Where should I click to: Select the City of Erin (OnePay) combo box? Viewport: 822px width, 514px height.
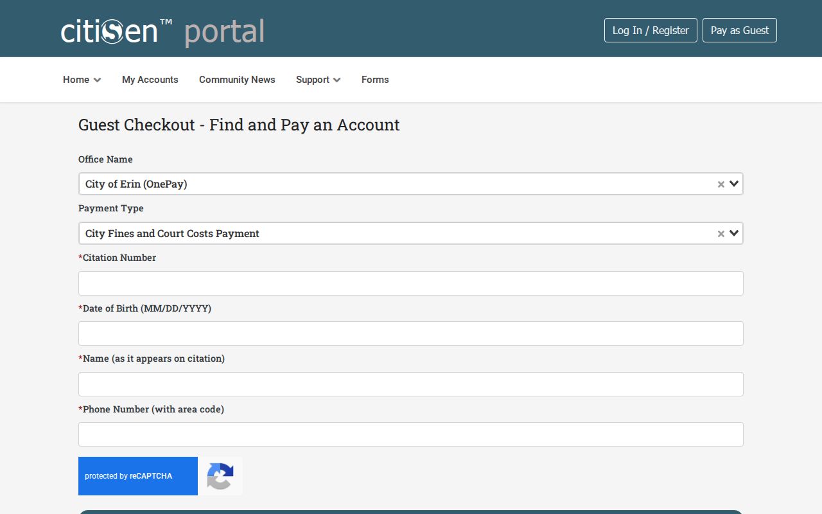[411, 184]
